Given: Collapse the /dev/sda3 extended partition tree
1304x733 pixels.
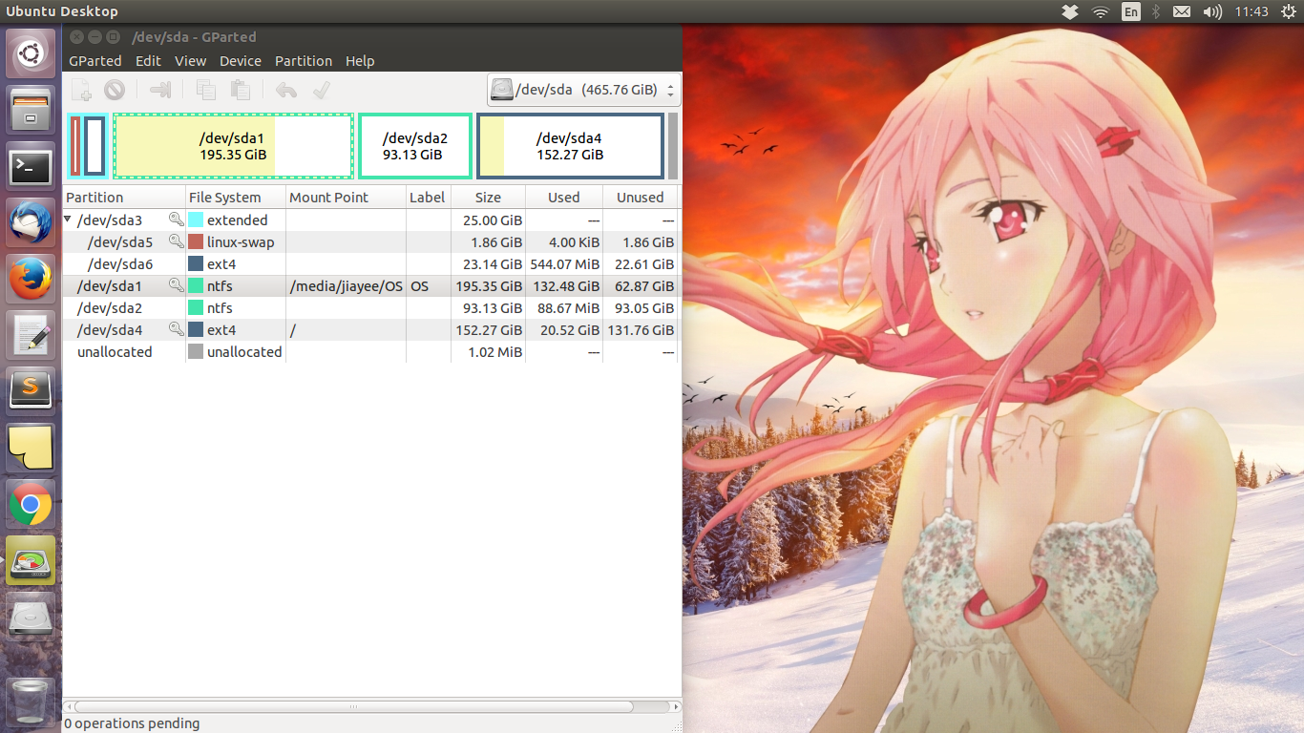Looking at the screenshot, I should click(x=68, y=220).
